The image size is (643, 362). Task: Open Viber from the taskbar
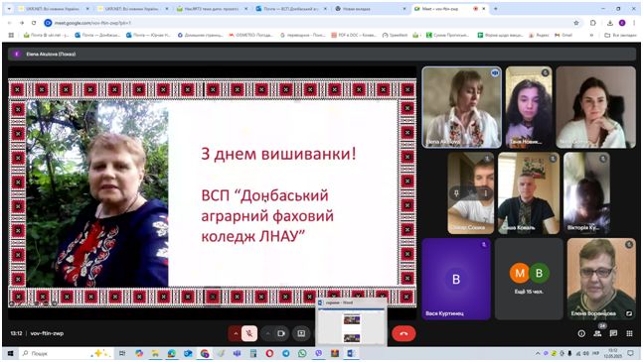(319, 353)
